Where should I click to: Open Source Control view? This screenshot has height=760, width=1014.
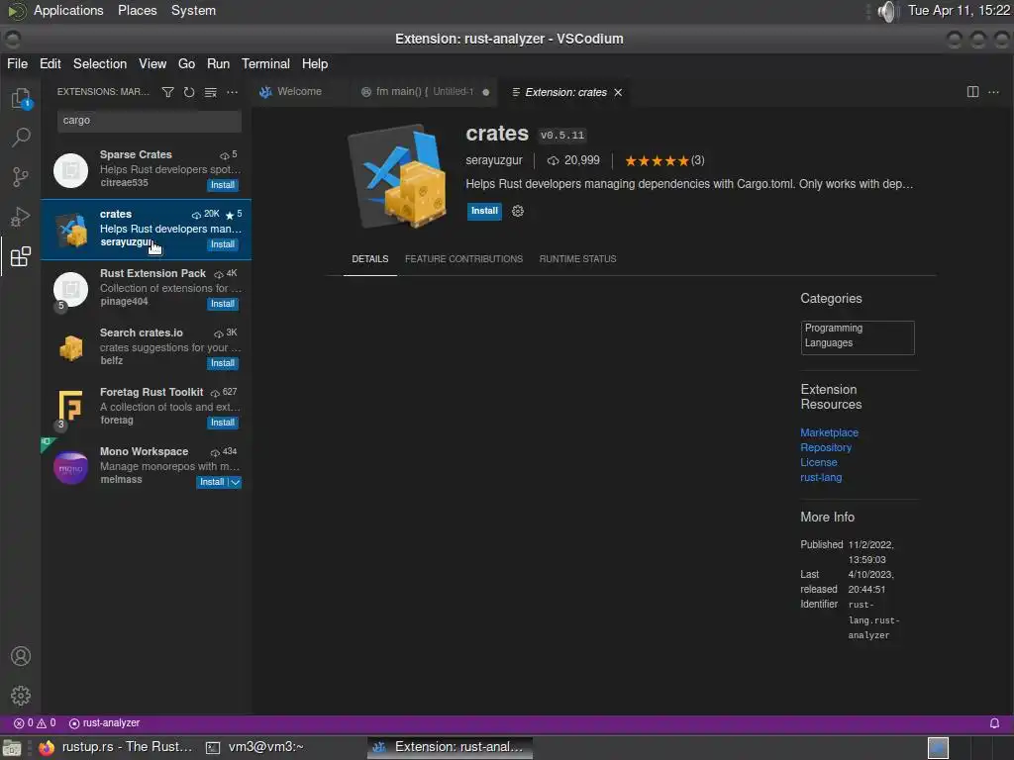point(21,176)
